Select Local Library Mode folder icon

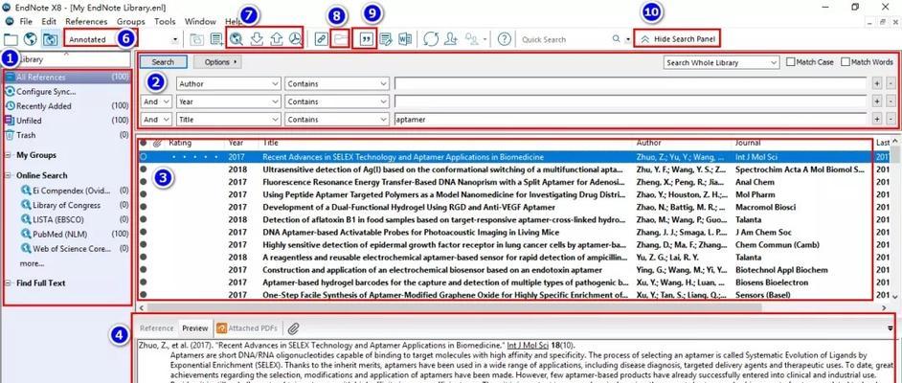pyautogui.click(x=11, y=39)
